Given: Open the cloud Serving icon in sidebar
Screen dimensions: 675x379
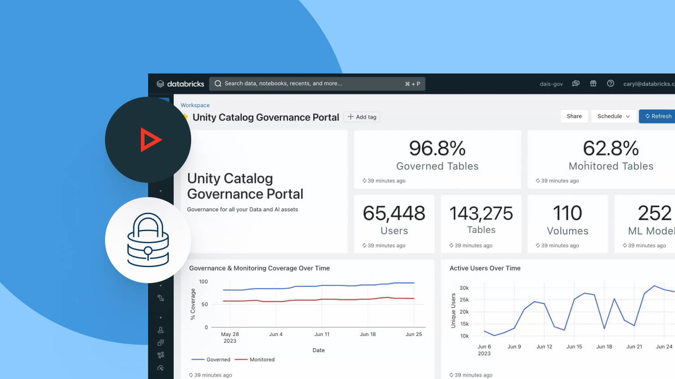Looking at the screenshot, I should tap(161, 368).
